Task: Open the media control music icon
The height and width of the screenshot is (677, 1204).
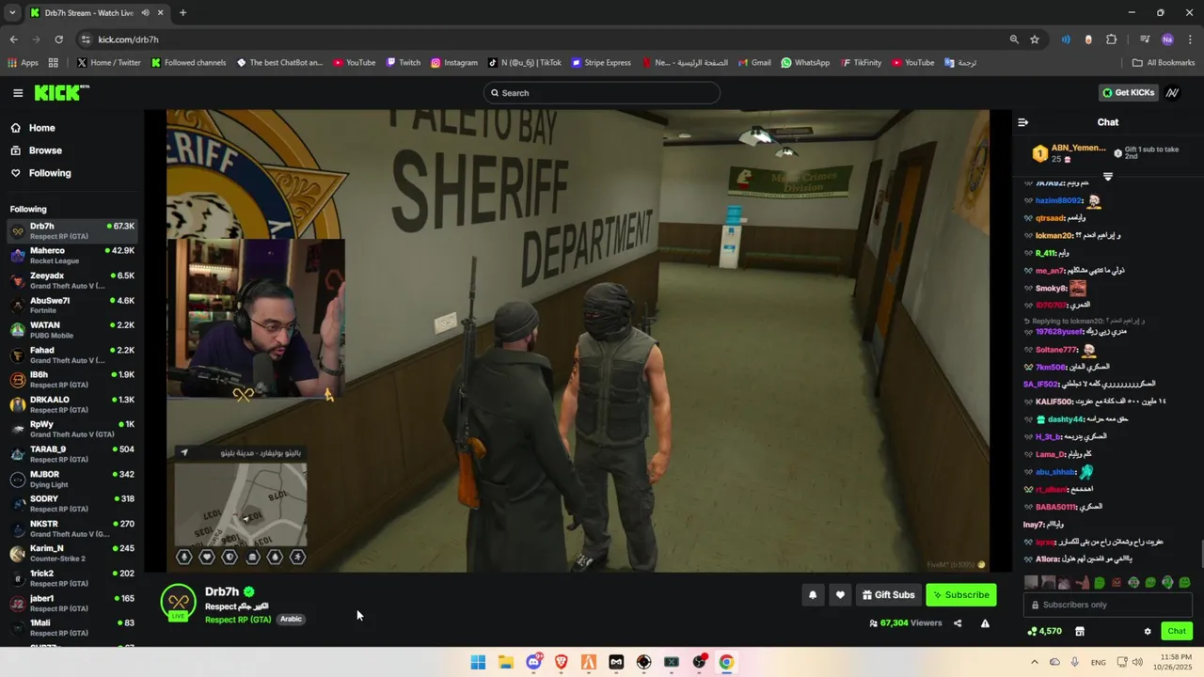Action: (1145, 39)
